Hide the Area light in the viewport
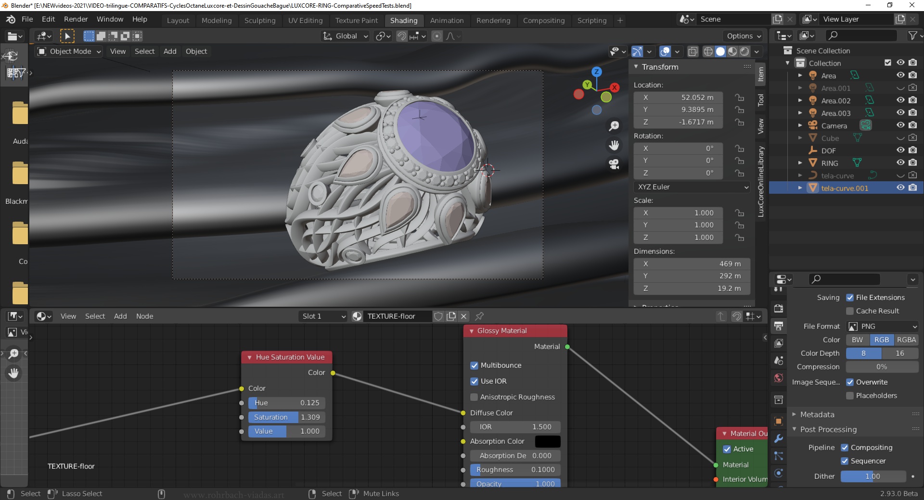 pyautogui.click(x=900, y=75)
